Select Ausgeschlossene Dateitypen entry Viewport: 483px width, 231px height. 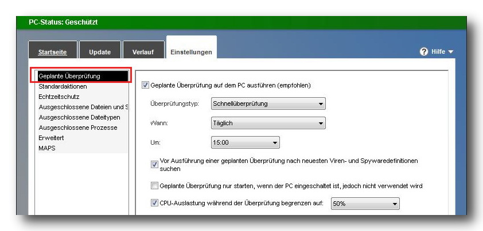82,117
